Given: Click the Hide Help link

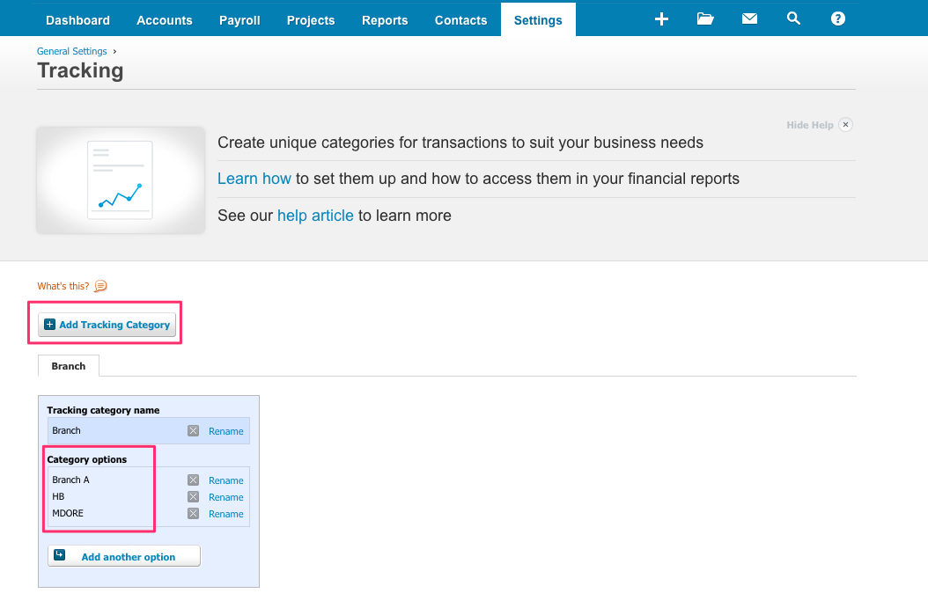Looking at the screenshot, I should 810,125.
